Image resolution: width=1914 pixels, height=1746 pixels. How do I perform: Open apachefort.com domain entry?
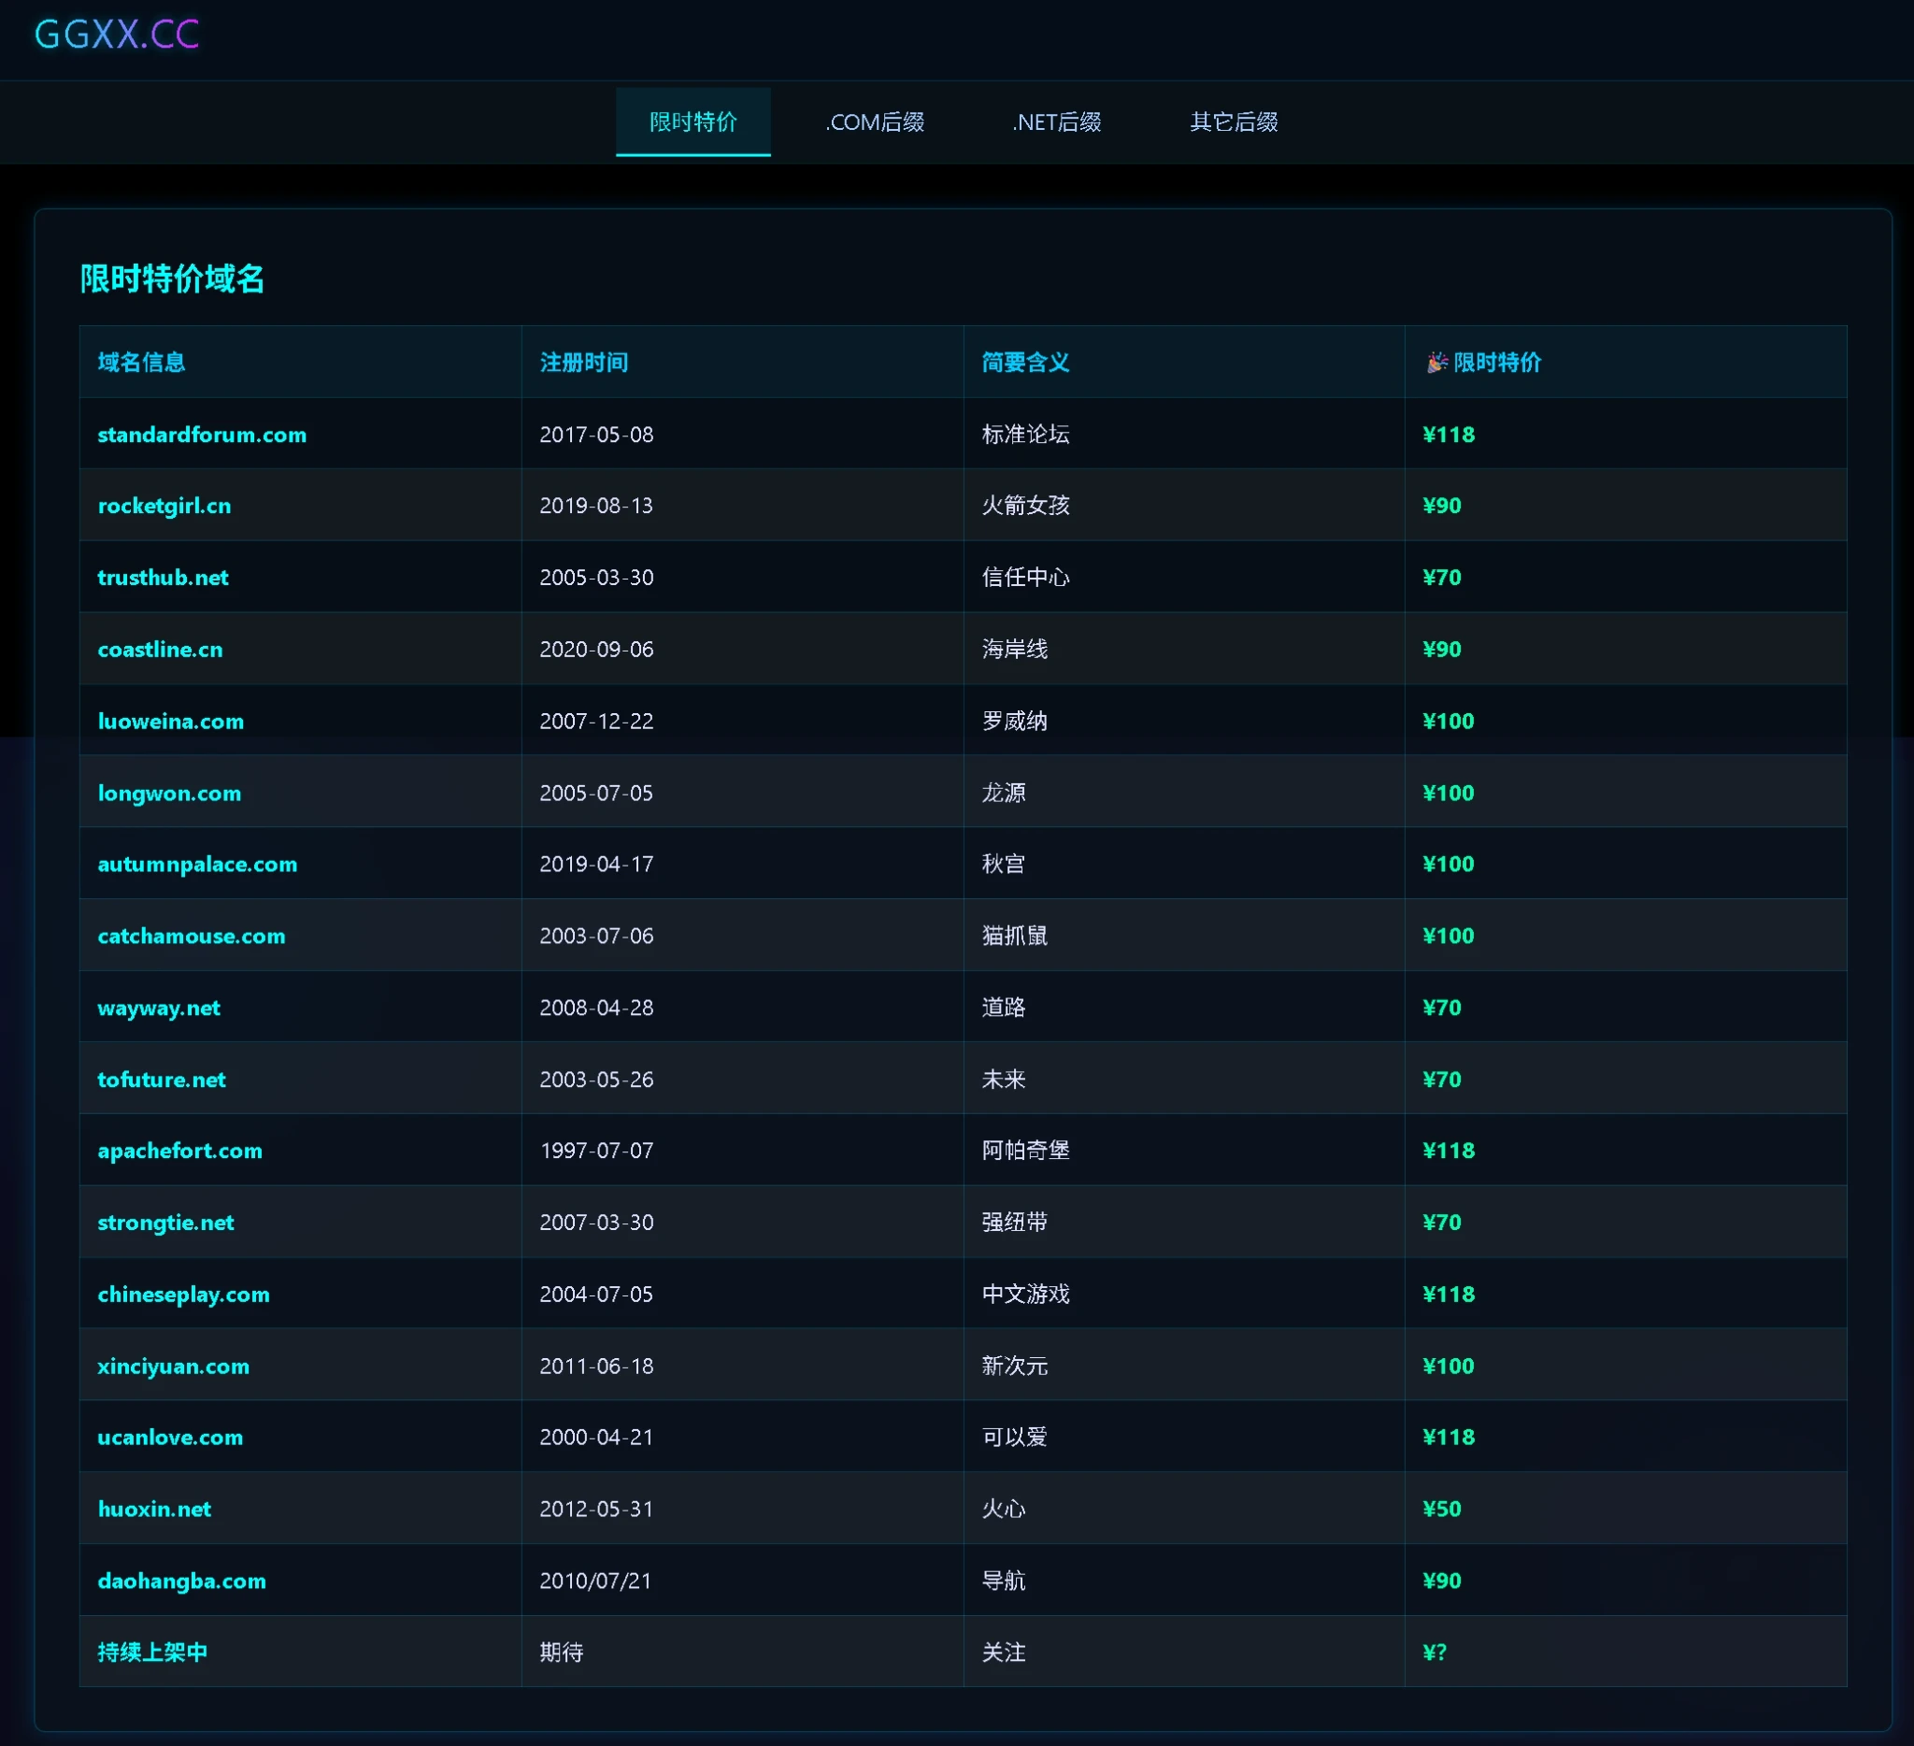[179, 1150]
